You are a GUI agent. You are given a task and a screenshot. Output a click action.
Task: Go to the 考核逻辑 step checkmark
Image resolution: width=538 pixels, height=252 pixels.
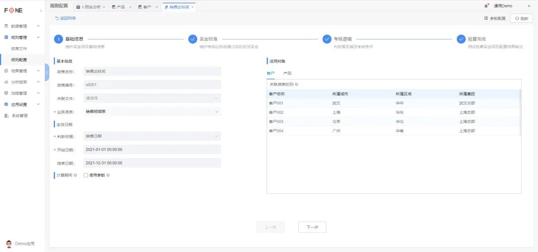pos(327,39)
